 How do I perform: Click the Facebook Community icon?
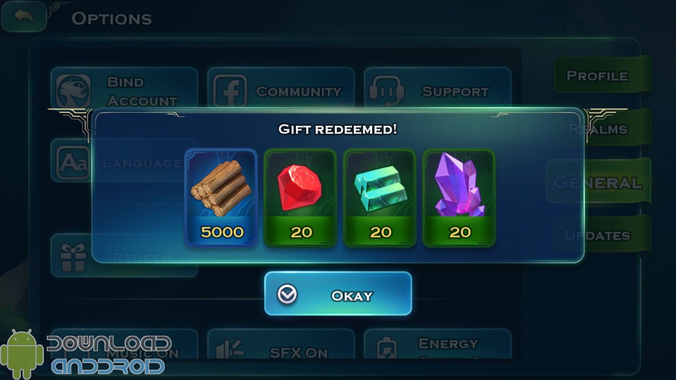(230, 91)
